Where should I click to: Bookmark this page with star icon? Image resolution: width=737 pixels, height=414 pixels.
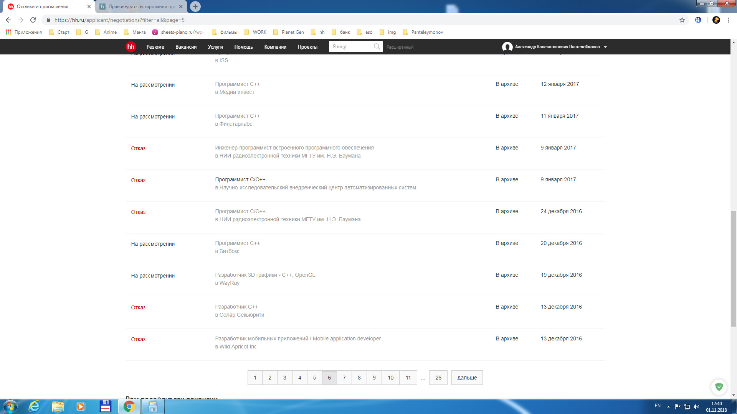tap(682, 20)
